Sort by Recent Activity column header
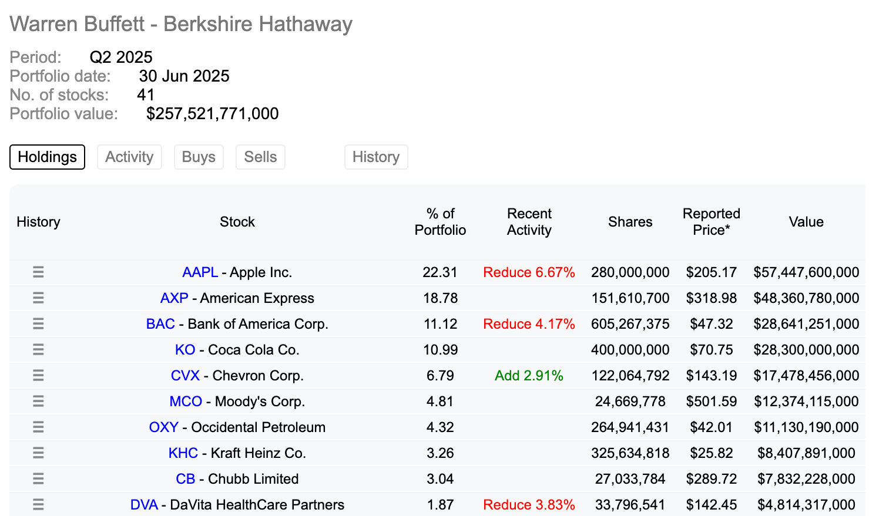The image size is (869, 516). [x=529, y=222]
